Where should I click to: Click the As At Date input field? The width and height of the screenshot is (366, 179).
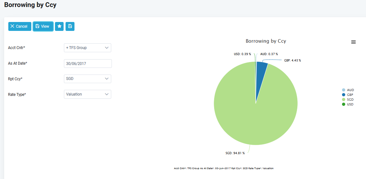[88, 63]
